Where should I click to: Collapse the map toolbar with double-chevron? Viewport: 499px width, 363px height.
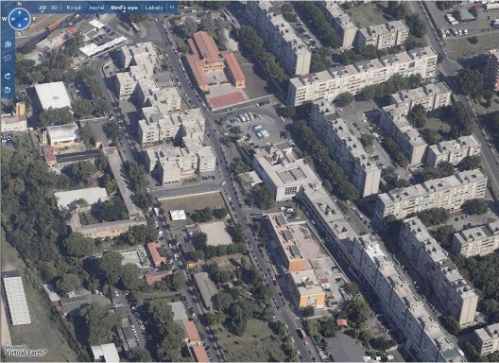(172, 7)
